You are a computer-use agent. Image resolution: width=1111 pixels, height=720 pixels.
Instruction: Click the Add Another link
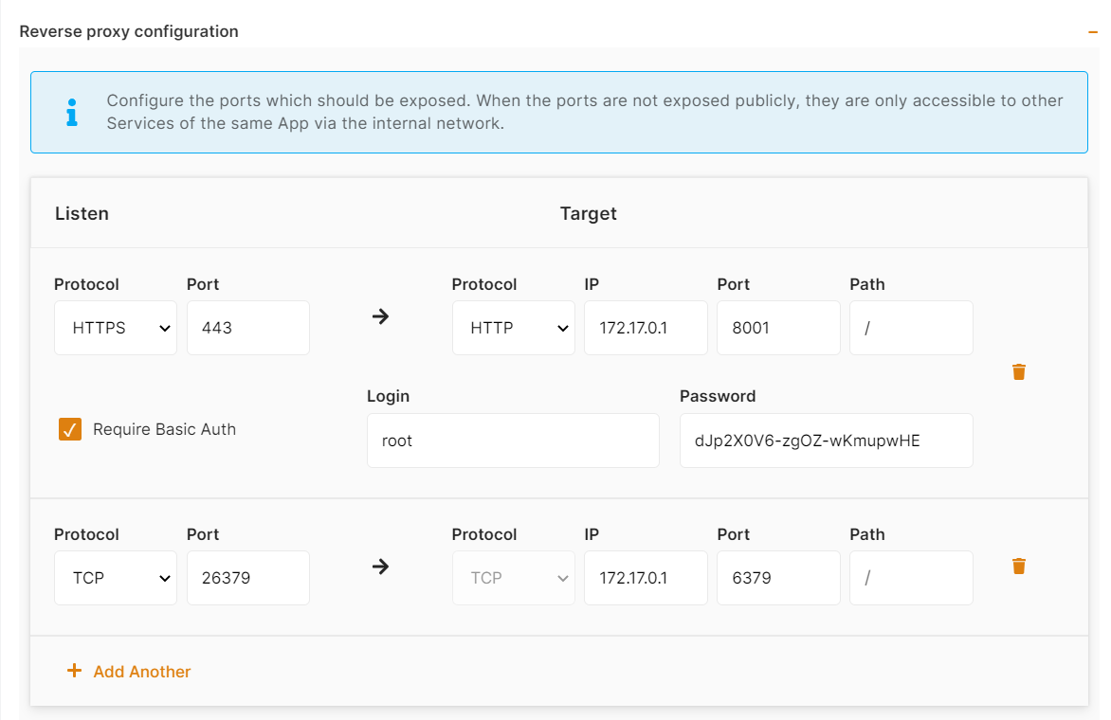141,672
